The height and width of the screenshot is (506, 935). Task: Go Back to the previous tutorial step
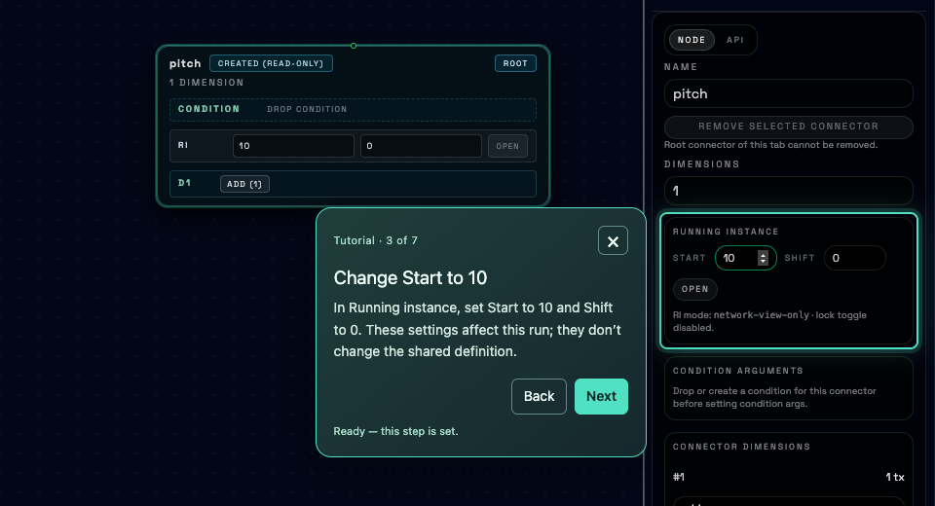click(539, 396)
